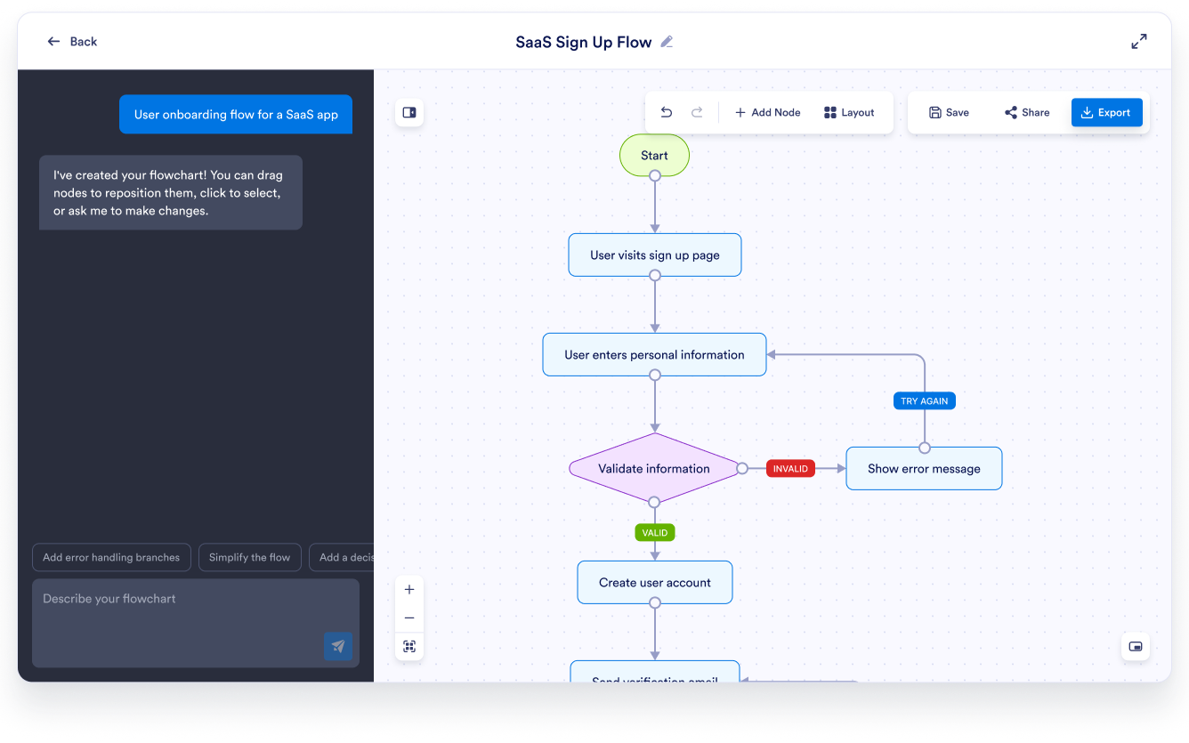Click the Add Node button
The image size is (1189, 743).
click(x=766, y=112)
